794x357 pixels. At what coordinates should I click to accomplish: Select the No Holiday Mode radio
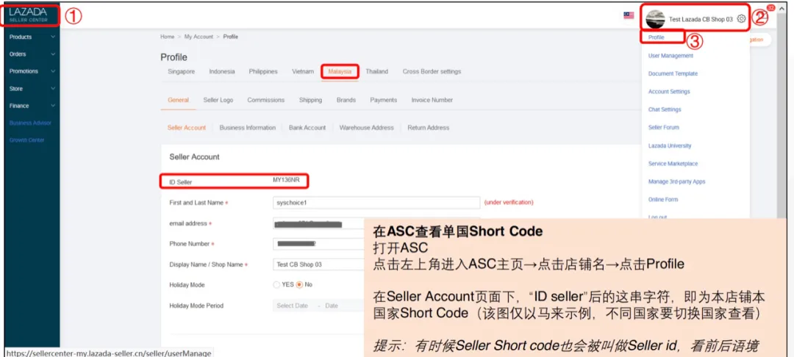click(x=299, y=285)
